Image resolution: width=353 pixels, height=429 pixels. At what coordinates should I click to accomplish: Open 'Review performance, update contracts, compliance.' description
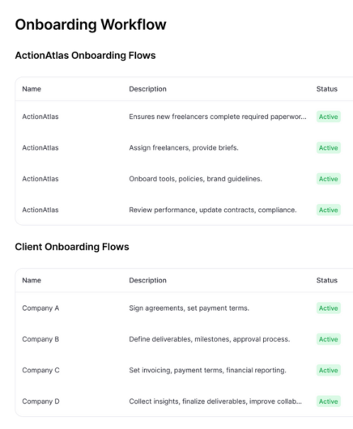(213, 210)
